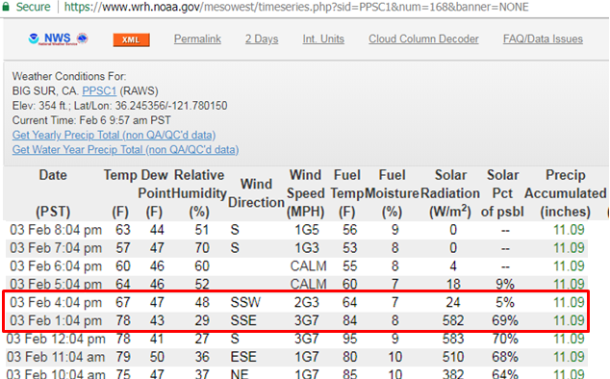
Task: Select the 03 Feb 12:04 pm date cell
Action: (x=56, y=339)
